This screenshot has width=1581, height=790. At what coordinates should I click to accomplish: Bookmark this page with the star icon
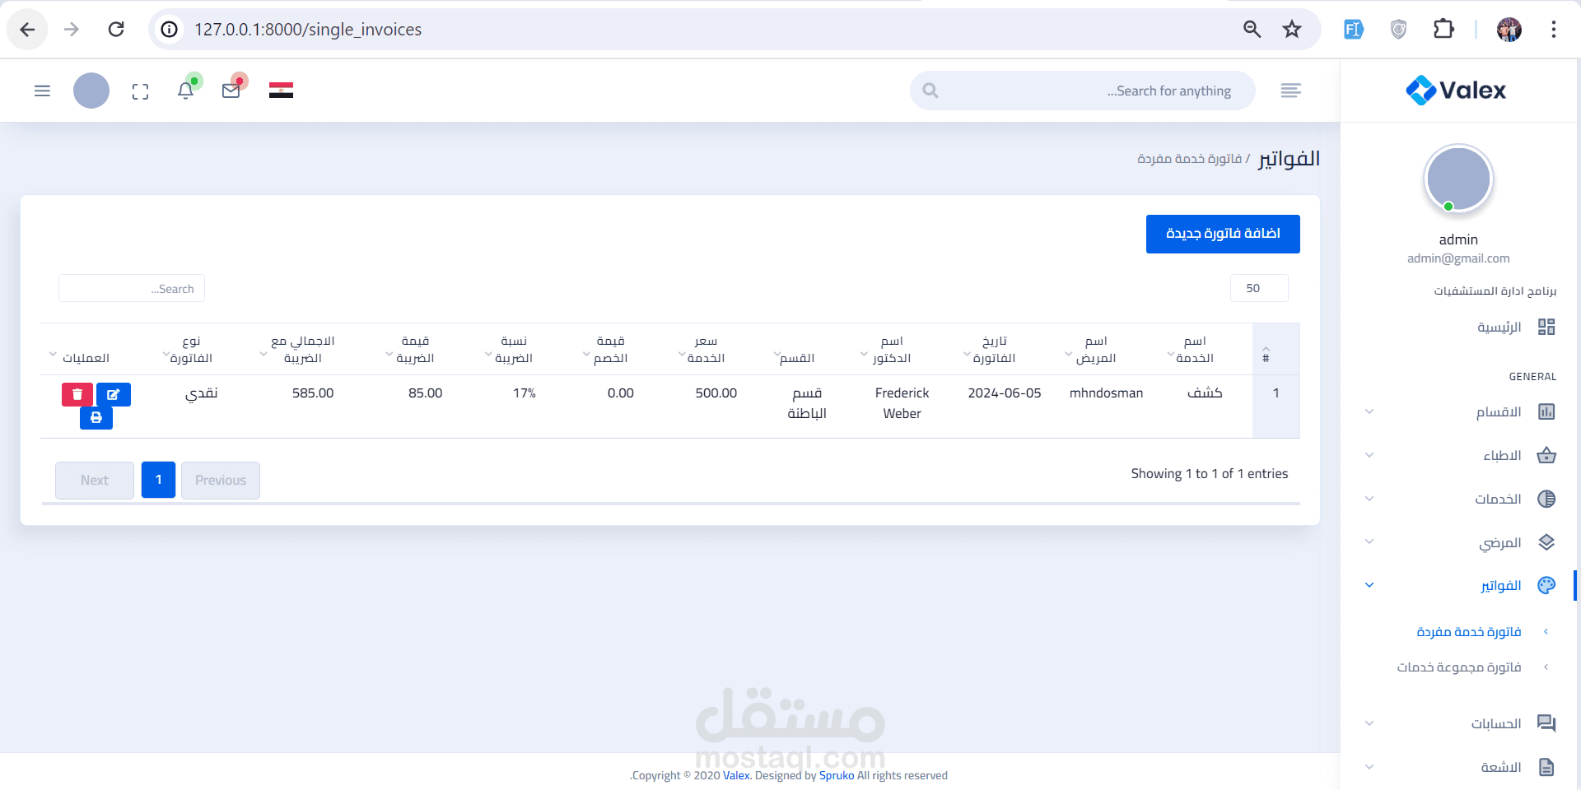(x=1292, y=30)
